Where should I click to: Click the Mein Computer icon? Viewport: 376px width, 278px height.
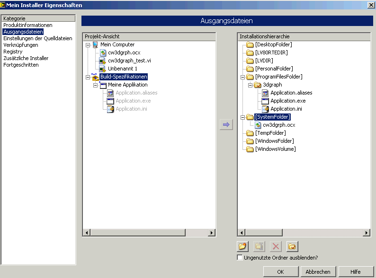tap(95, 45)
